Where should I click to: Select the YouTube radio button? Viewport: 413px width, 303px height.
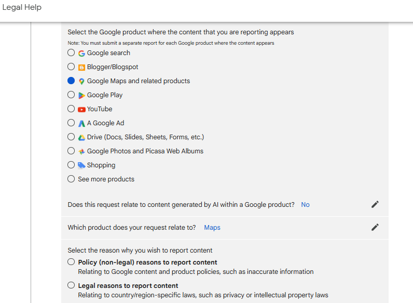(x=71, y=109)
